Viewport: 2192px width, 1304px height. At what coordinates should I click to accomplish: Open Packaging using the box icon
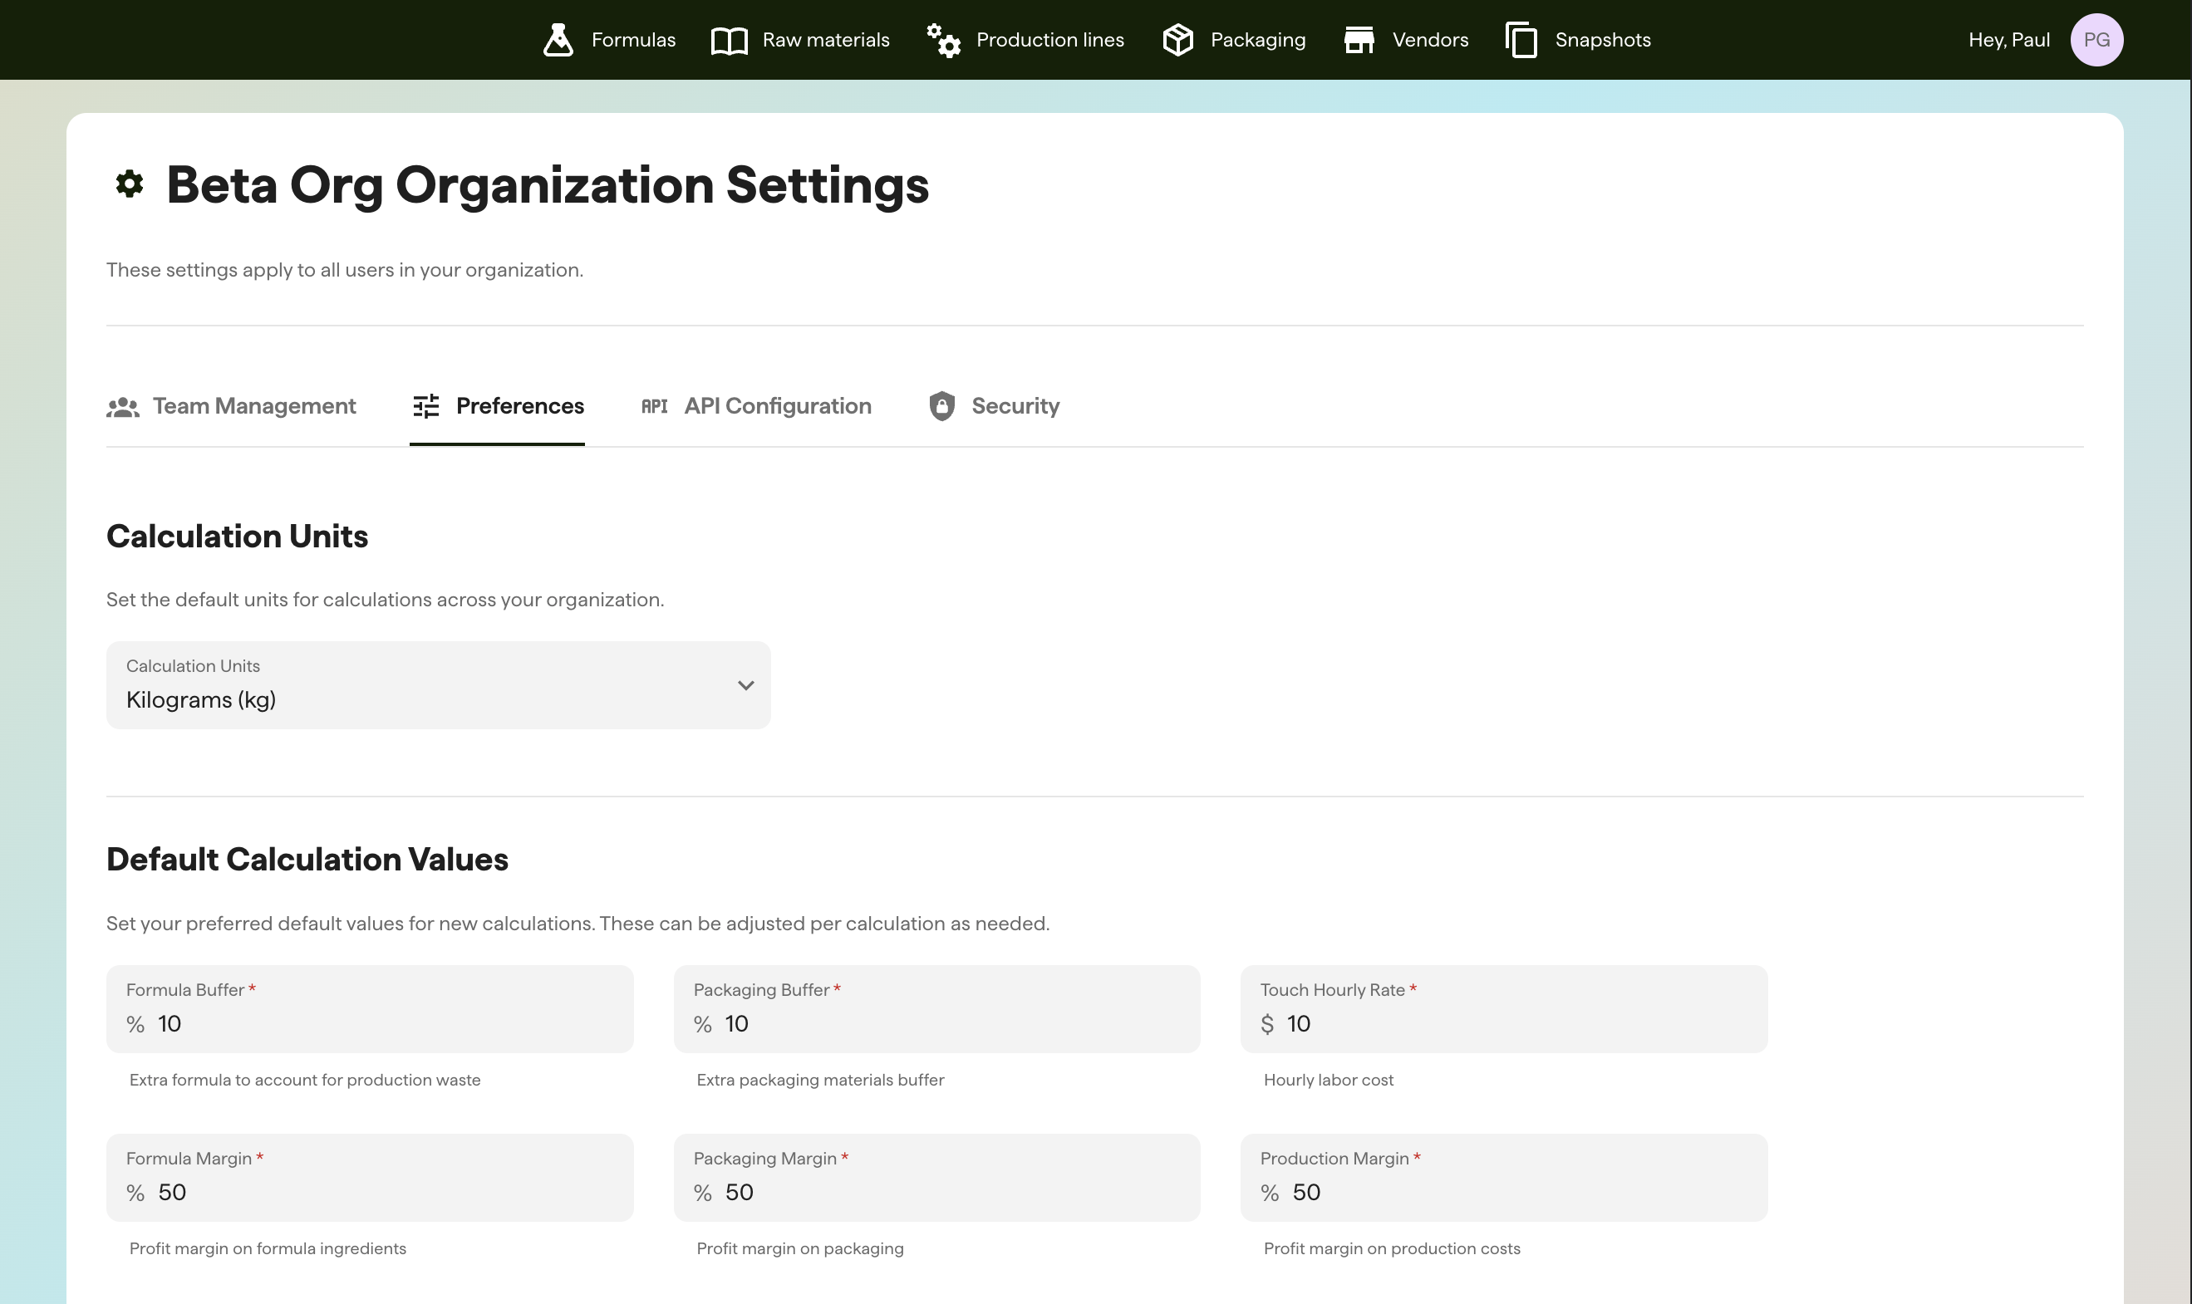point(1177,39)
